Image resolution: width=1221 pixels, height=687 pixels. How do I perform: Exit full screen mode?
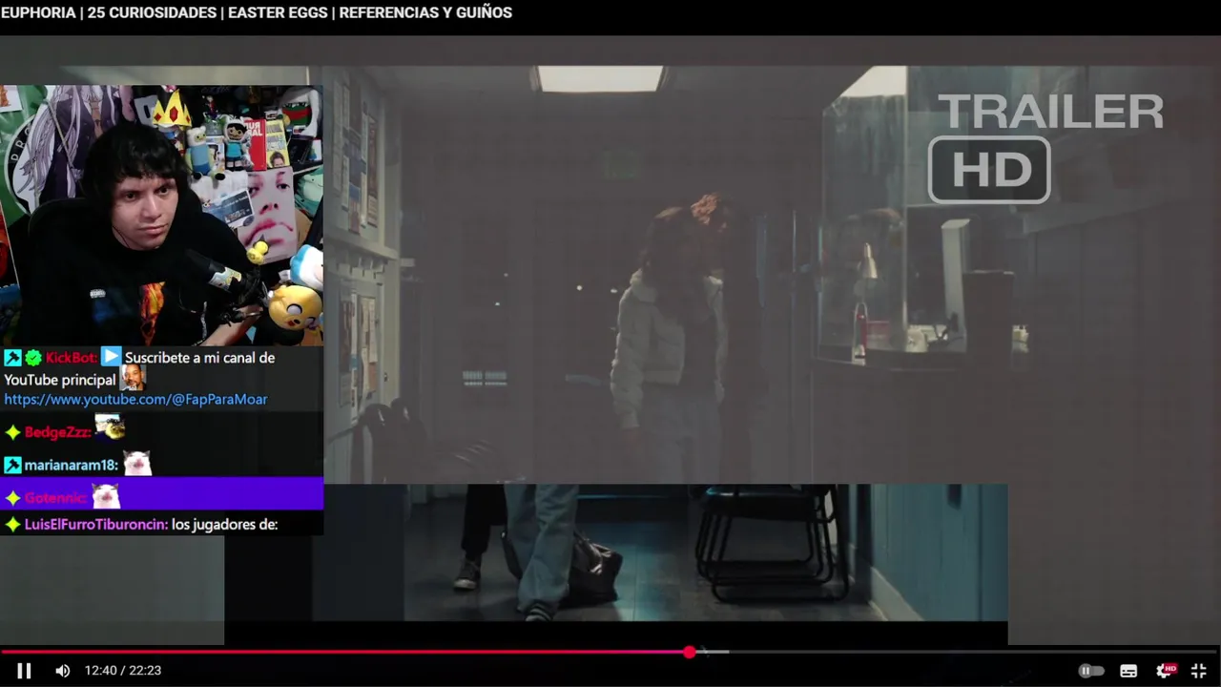click(x=1199, y=671)
